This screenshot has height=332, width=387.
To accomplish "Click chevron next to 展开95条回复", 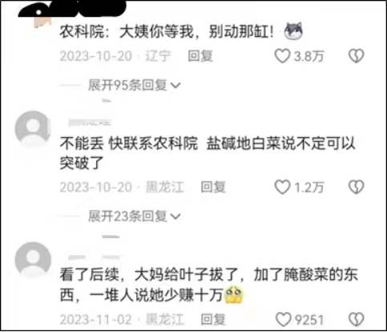I will (175, 86).
